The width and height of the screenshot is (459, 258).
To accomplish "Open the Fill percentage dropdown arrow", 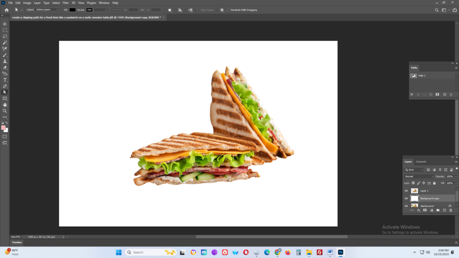I will [x=456, y=183].
